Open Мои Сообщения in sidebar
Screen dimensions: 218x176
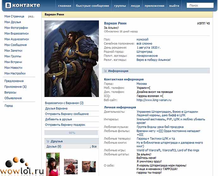click(x=15, y=45)
